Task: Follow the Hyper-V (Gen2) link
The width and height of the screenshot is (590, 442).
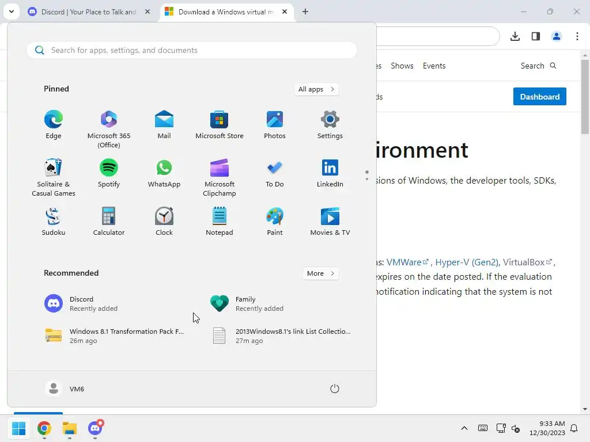Action: click(467, 262)
